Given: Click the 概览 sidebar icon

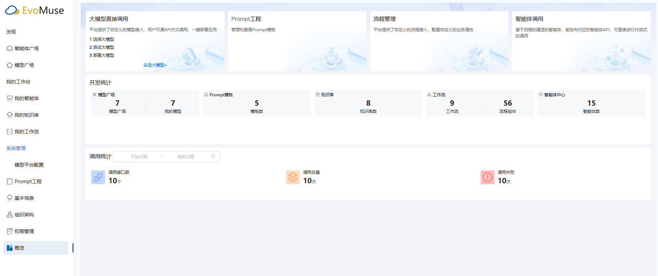Looking at the screenshot, I should tap(10, 248).
